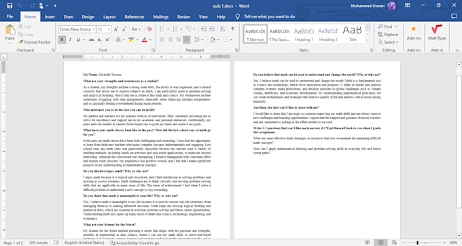Toggle subscript formatting

pyautogui.click(x=100, y=39)
